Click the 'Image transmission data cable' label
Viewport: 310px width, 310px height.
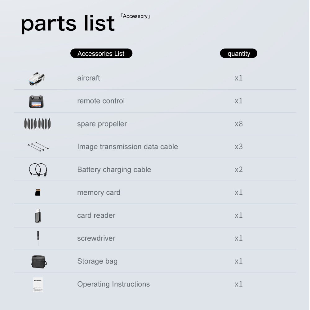click(127, 147)
